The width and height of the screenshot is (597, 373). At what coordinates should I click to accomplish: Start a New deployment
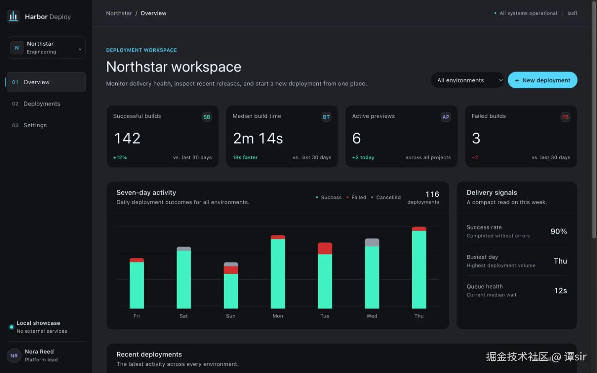click(x=543, y=80)
